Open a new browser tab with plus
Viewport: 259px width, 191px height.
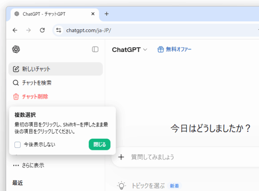click(107, 14)
